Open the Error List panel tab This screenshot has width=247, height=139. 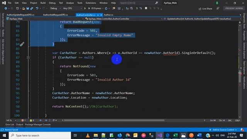(10, 124)
